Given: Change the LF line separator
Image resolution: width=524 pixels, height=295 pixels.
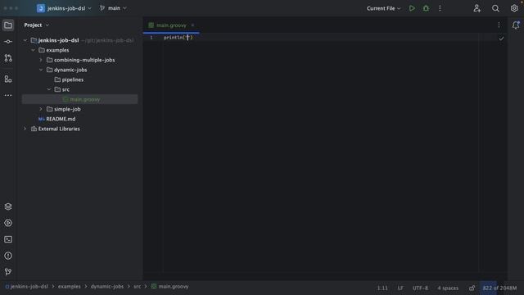Looking at the screenshot, I should [x=400, y=288].
